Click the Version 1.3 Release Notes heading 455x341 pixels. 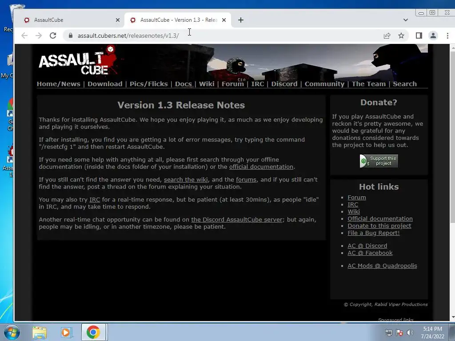tap(181, 105)
